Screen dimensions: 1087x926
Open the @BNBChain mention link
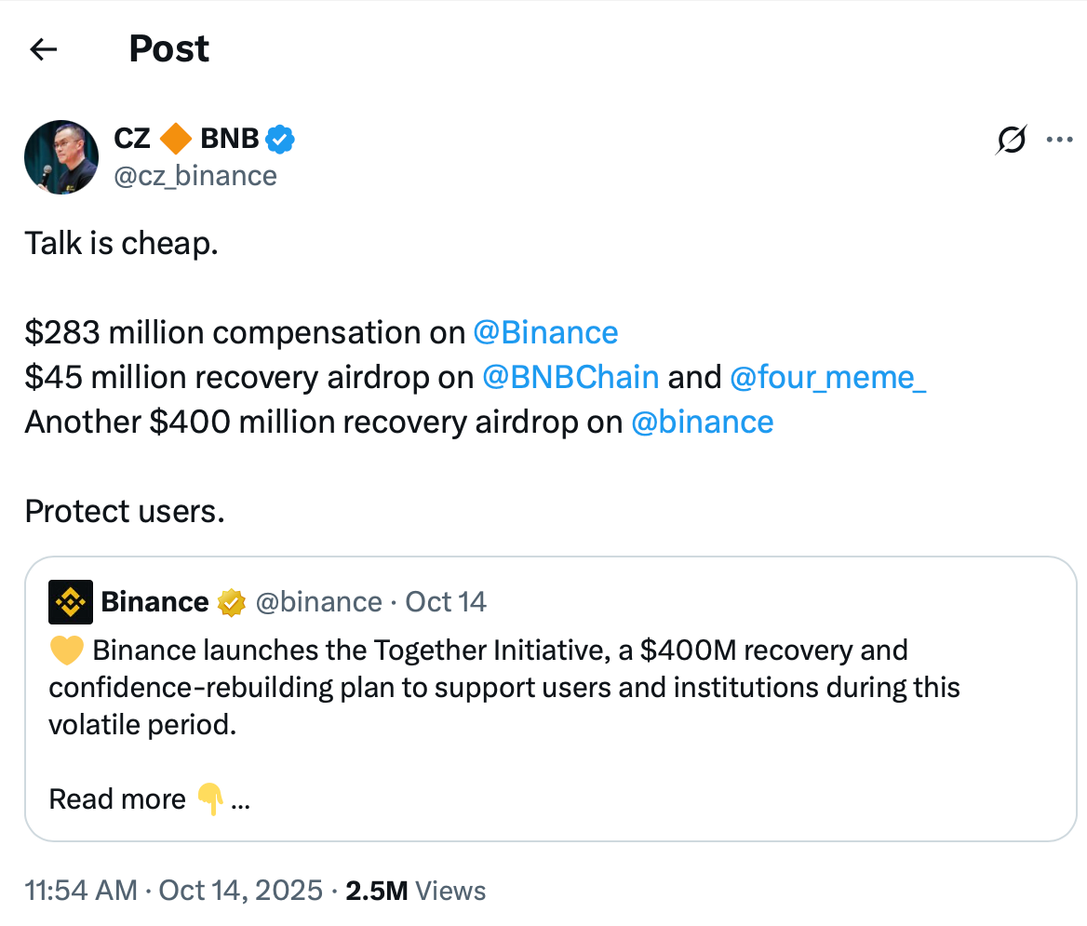tap(570, 377)
